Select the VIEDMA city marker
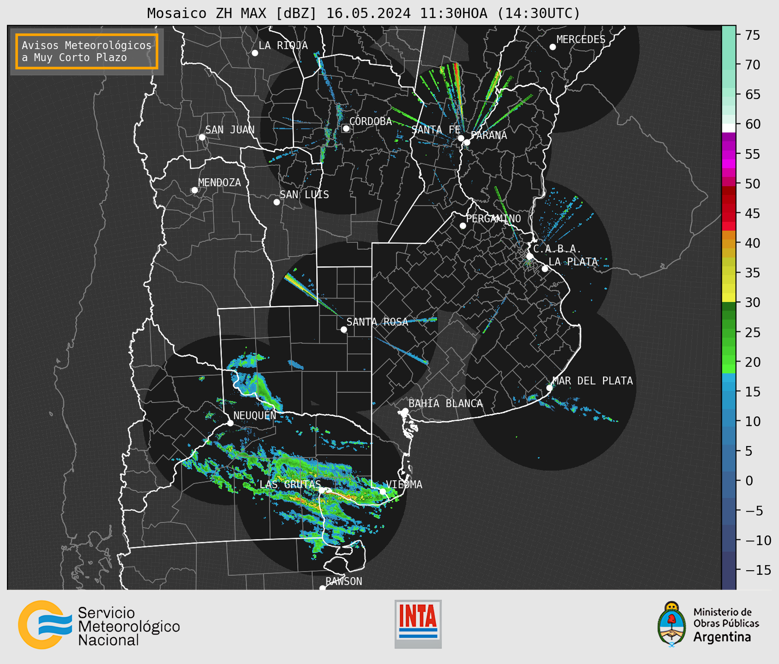The width and height of the screenshot is (779, 664). pyautogui.click(x=382, y=491)
